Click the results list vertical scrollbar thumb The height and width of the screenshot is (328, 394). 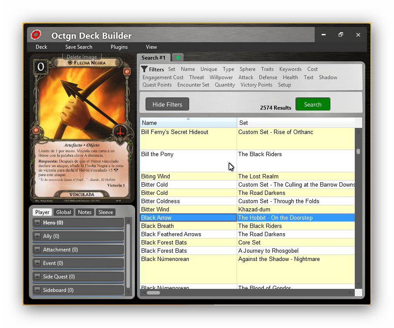pos(358,151)
